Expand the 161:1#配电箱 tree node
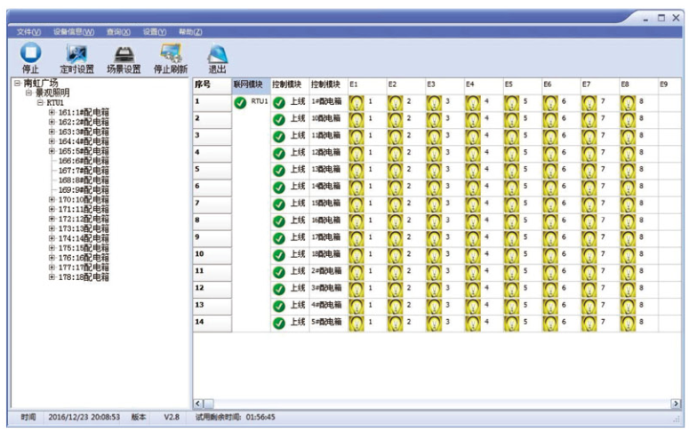689x432 pixels. 52,112
